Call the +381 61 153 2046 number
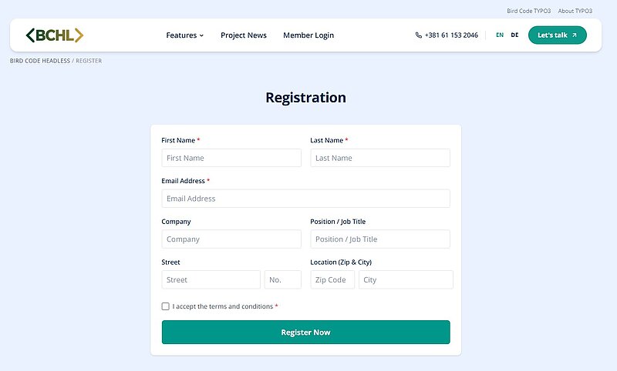The width and height of the screenshot is (617, 371). pos(451,35)
